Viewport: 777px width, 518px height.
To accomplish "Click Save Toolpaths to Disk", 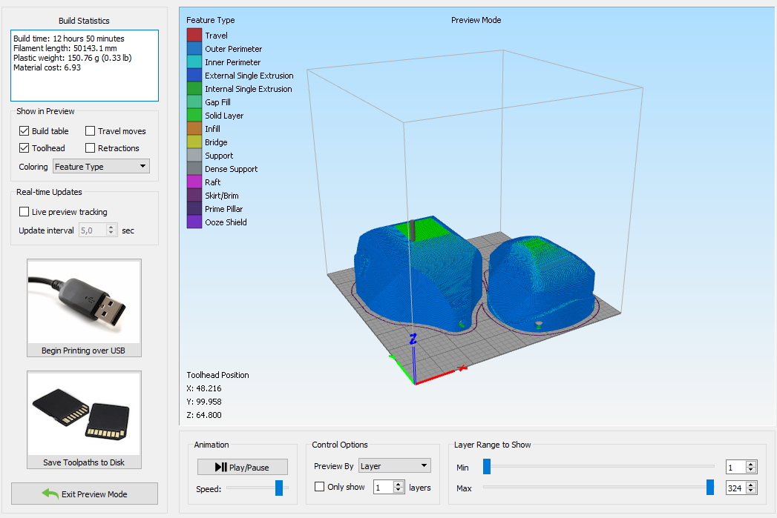I will (x=84, y=462).
